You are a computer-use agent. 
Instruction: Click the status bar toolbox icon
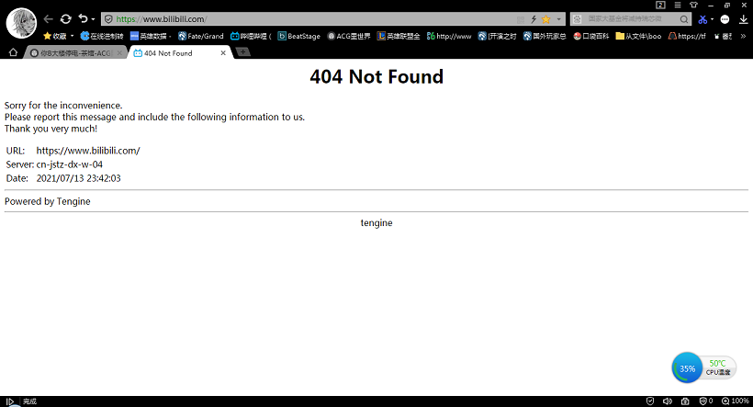click(685, 401)
